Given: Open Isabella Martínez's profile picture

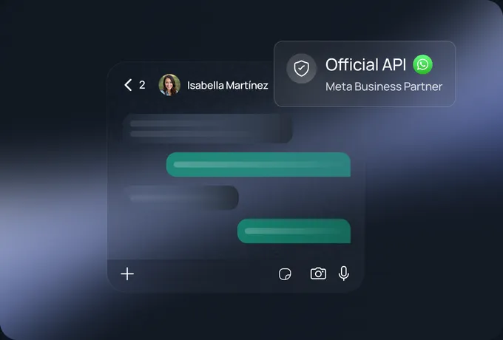Looking at the screenshot, I should pos(169,85).
